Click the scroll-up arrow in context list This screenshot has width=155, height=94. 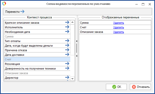click(x=72, y=22)
